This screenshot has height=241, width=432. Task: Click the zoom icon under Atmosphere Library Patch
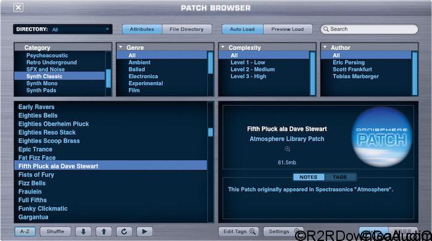point(287,149)
